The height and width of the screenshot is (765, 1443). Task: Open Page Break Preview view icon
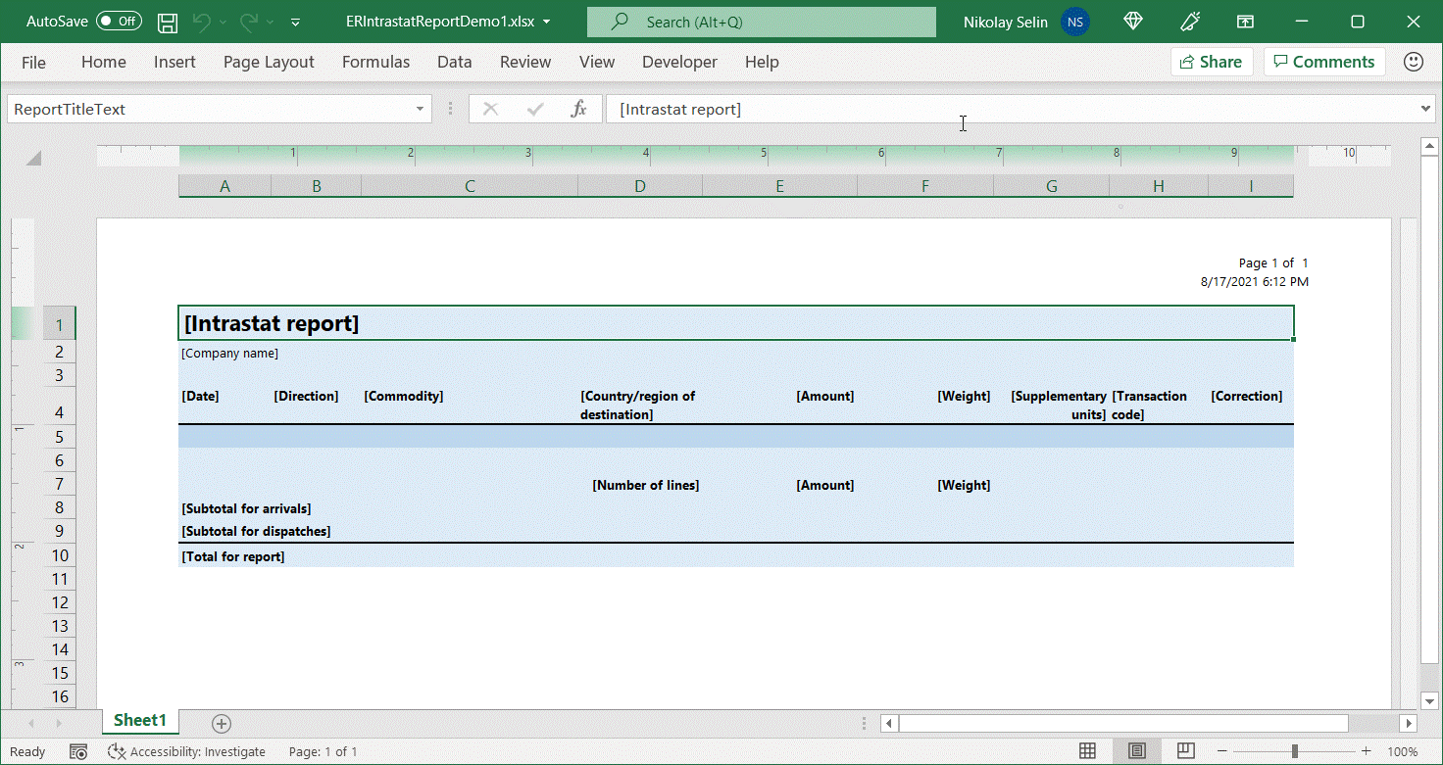pyautogui.click(x=1186, y=749)
